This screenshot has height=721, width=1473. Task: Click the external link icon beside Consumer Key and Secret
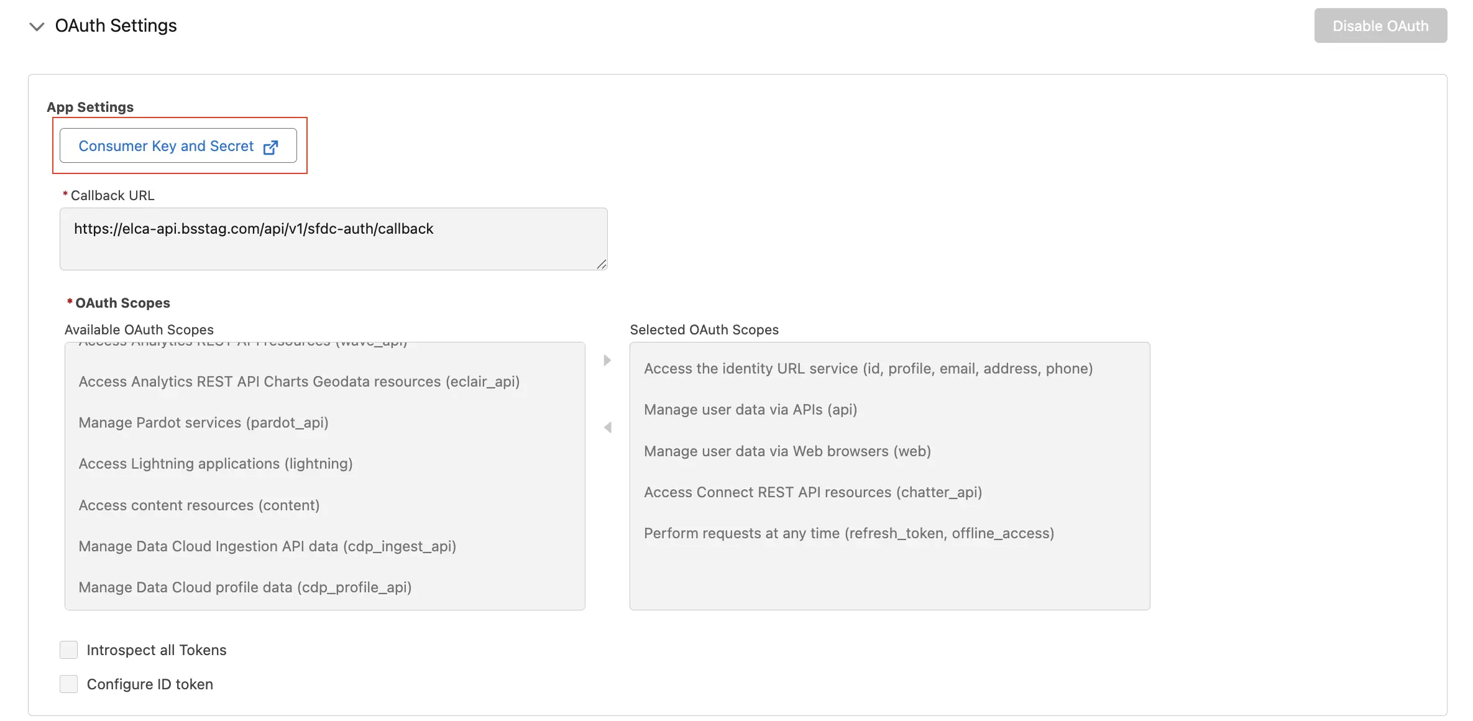pos(271,147)
